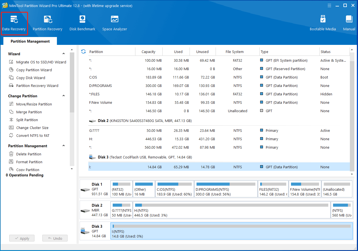Choose Move/Resize Partition option
Image resolution: width=358 pixels, height=251 pixels.
(x=34, y=104)
